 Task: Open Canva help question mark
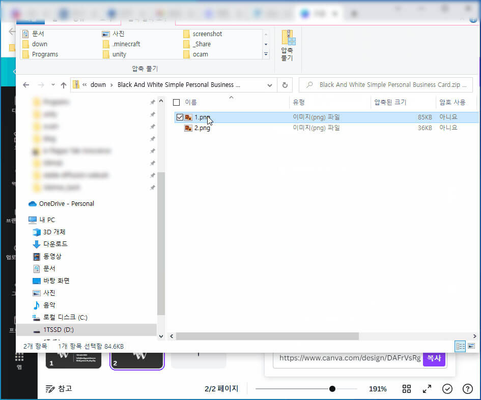tap(467, 389)
